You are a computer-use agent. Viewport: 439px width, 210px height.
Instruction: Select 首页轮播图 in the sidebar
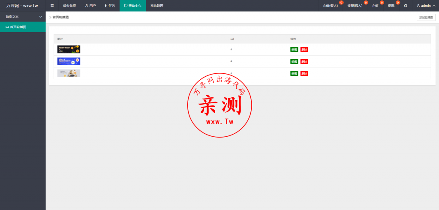[23, 27]
